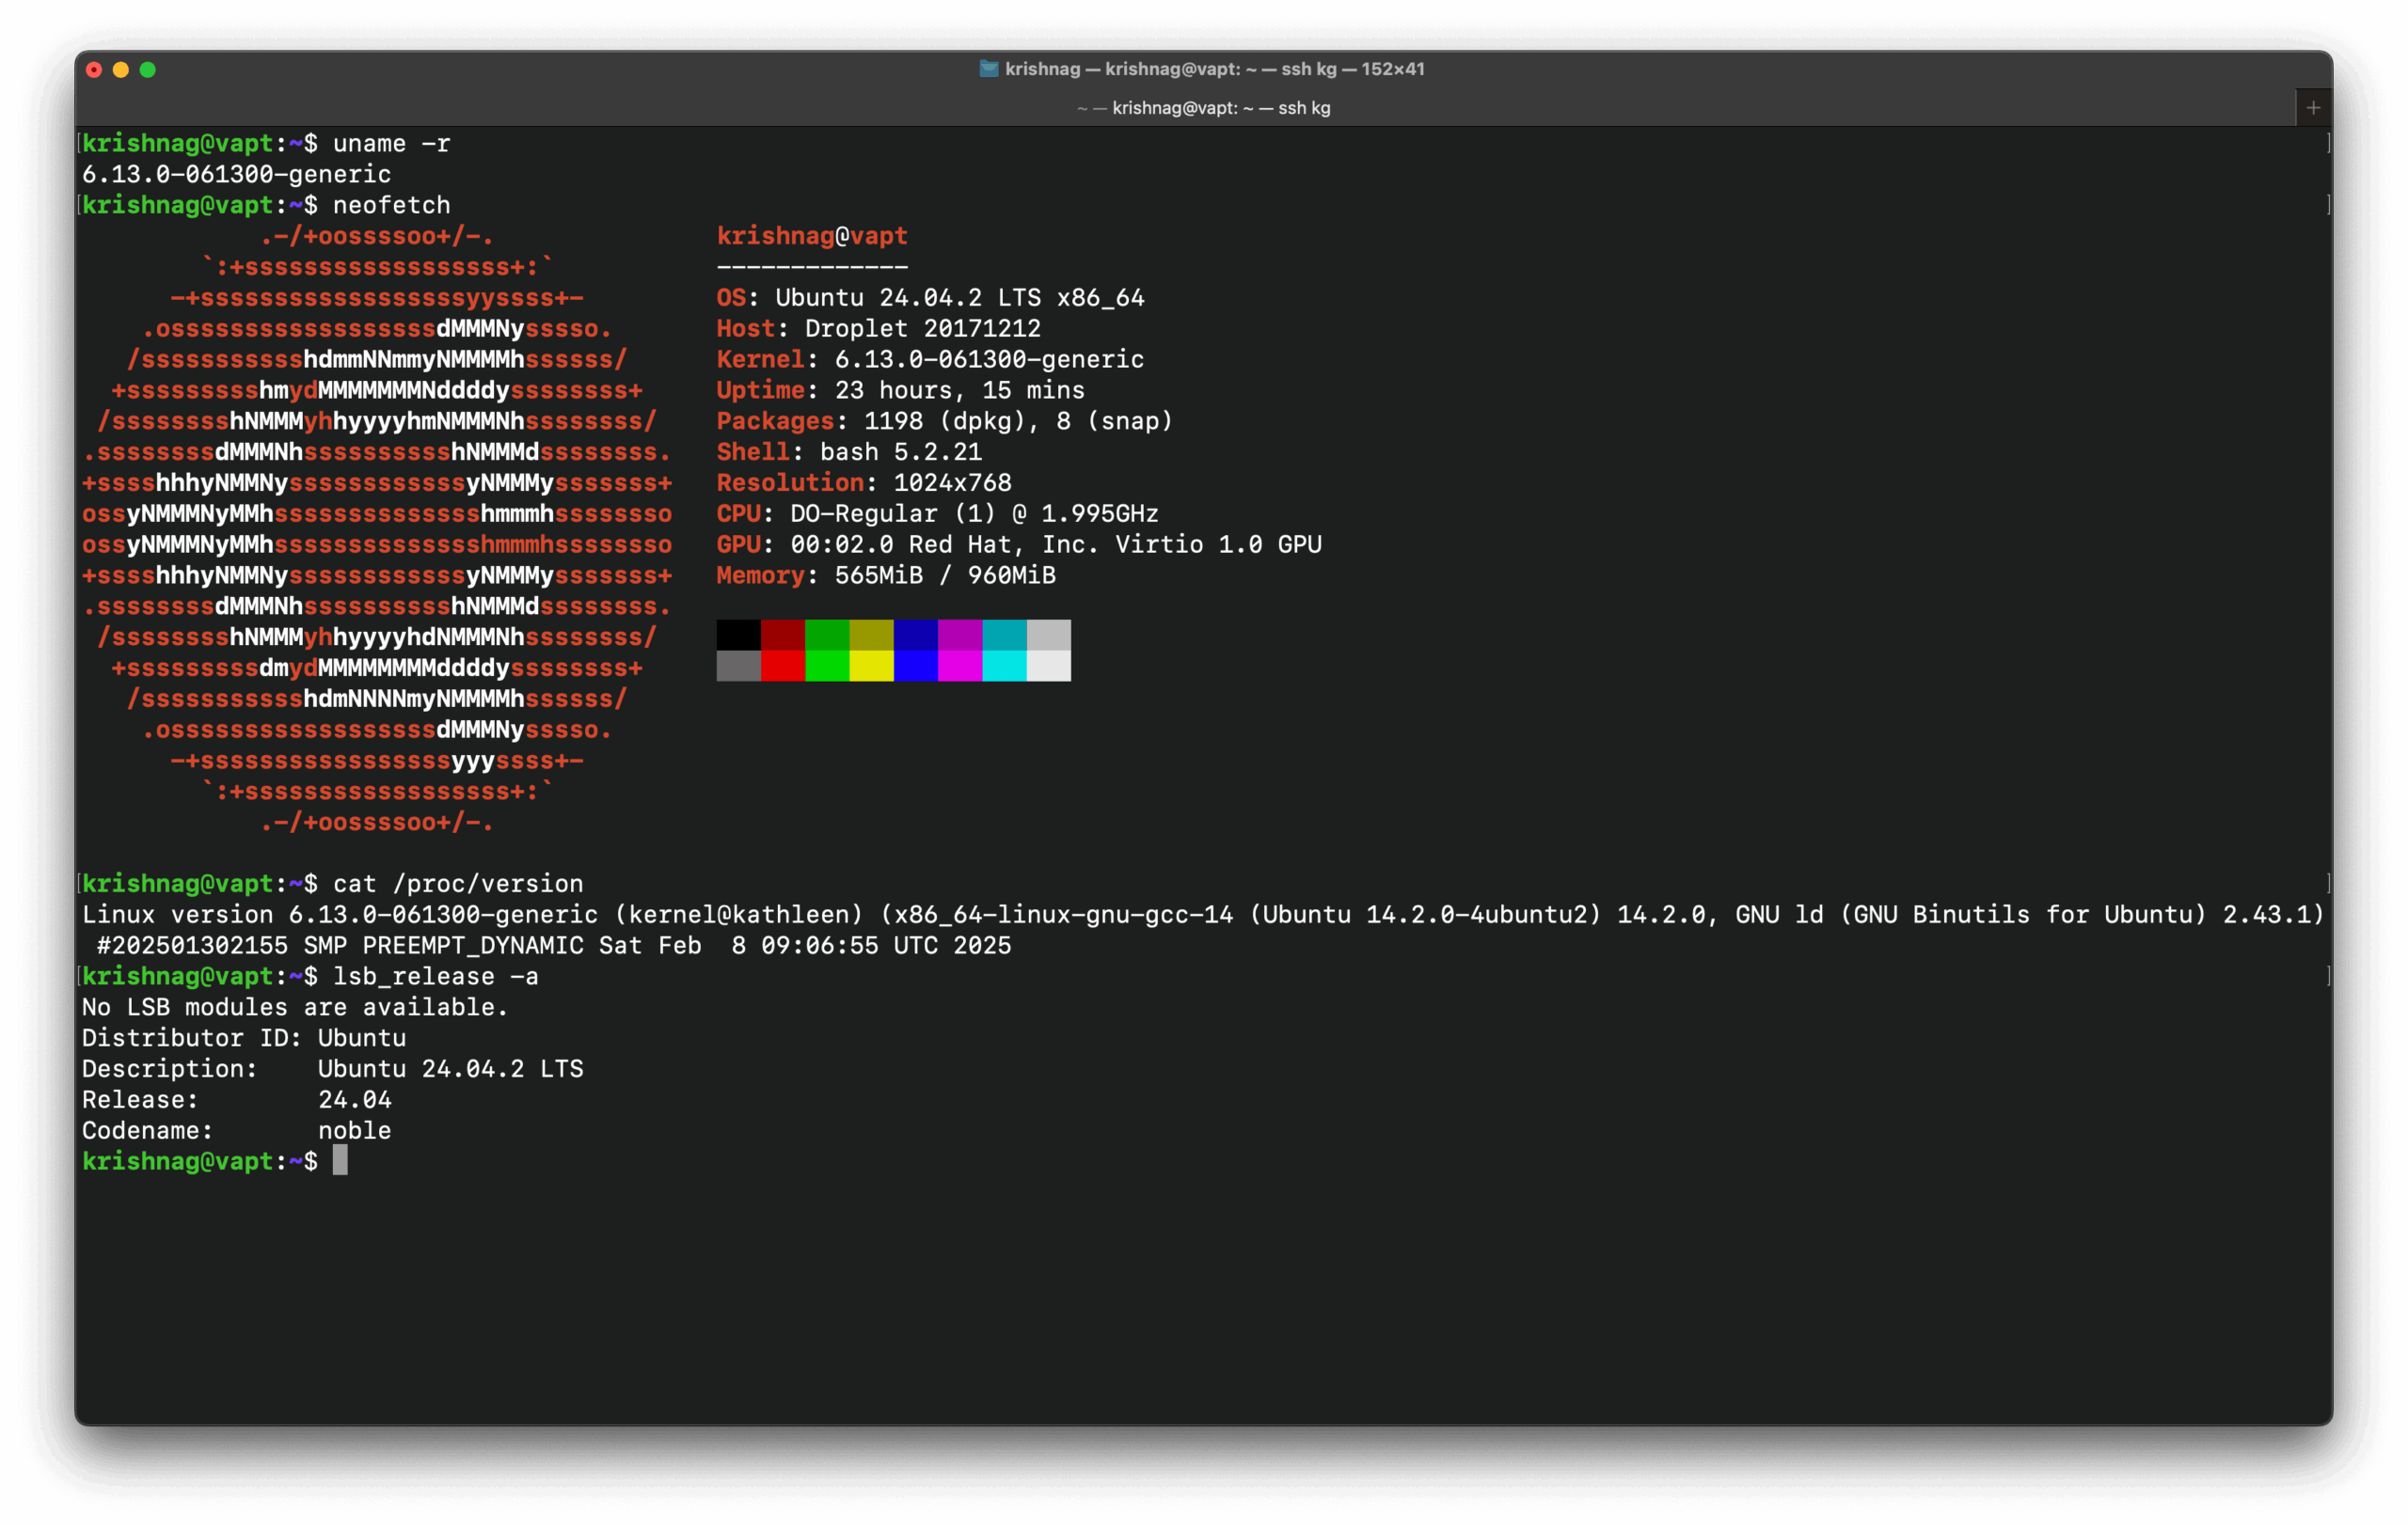Image resolution: width=2408 pixels, height=1525 pixels.
Task: Click the folder icon in the title bar
Action: click(989, 69)
